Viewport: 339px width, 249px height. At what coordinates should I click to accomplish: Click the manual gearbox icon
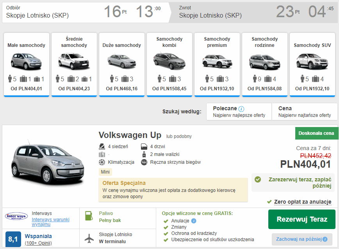tap(144, 162)
